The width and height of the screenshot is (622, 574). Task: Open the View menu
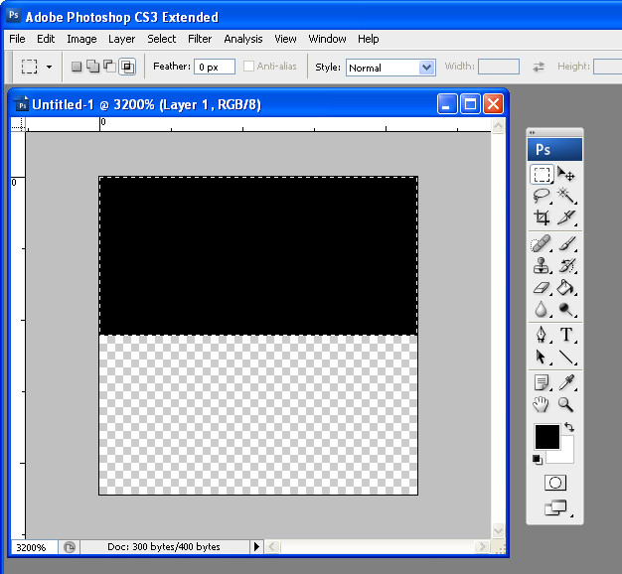pos(285,39)
